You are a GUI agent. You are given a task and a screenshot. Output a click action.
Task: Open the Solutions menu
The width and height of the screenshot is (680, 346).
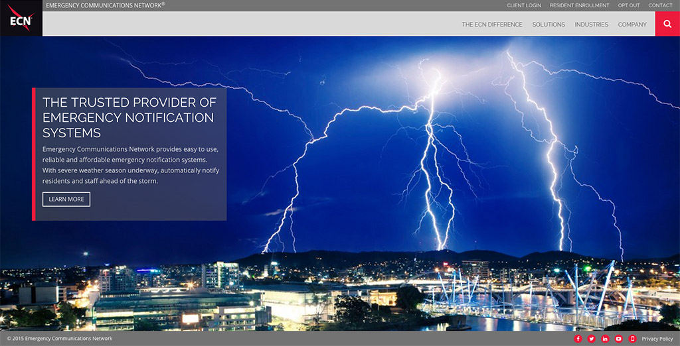click(x=549, y=25)
